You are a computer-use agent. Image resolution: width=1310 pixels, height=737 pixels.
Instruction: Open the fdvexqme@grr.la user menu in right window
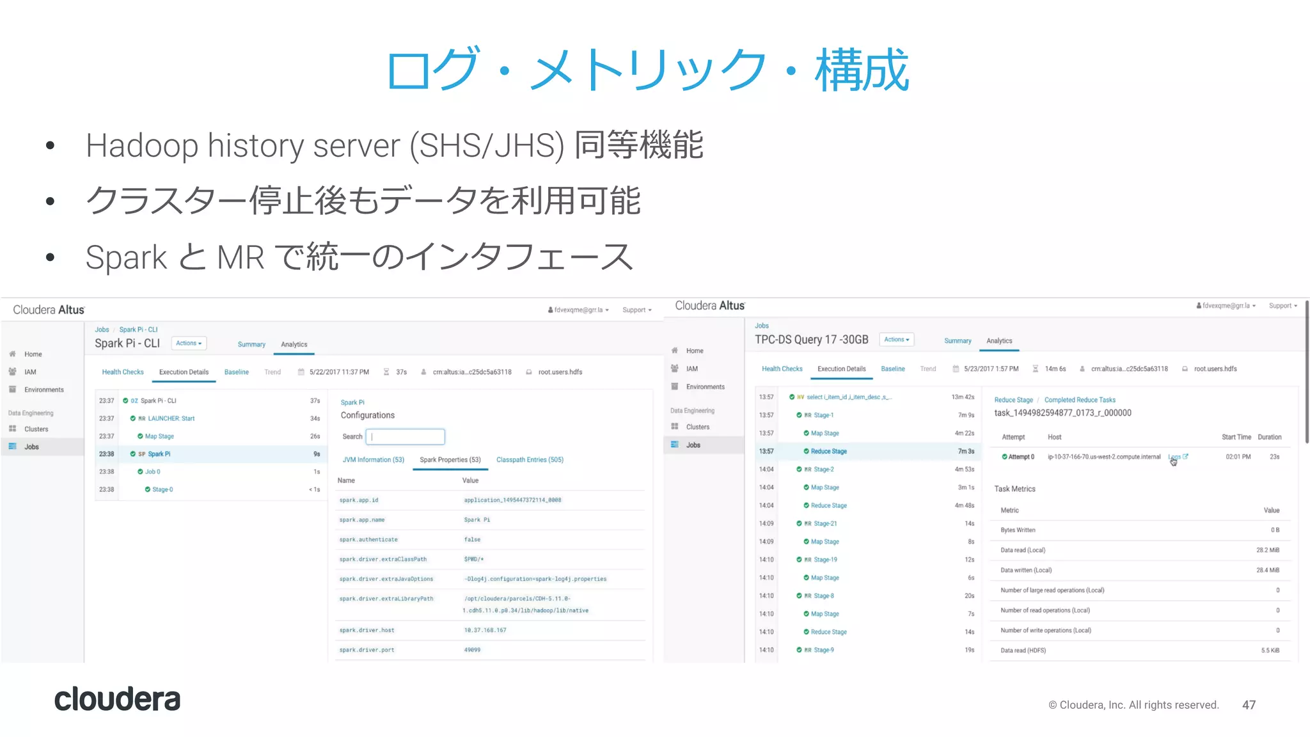(1226, 306)
